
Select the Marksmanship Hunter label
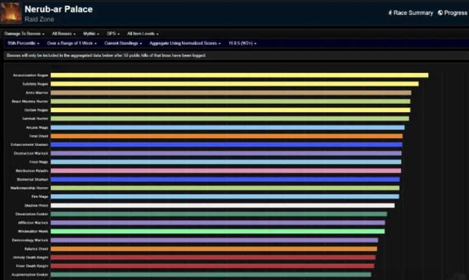[x=29, y=188]
